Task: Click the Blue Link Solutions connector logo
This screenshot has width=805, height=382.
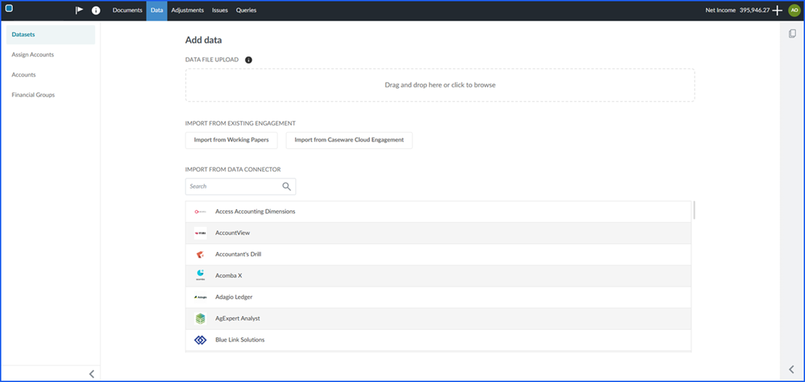Action: click(200, 340)
